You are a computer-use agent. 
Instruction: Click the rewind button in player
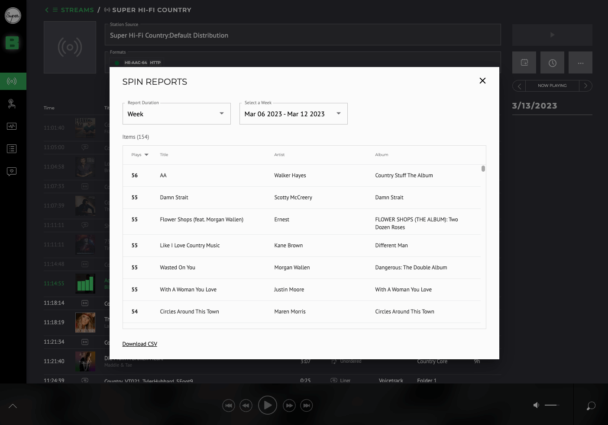(246, 406)
